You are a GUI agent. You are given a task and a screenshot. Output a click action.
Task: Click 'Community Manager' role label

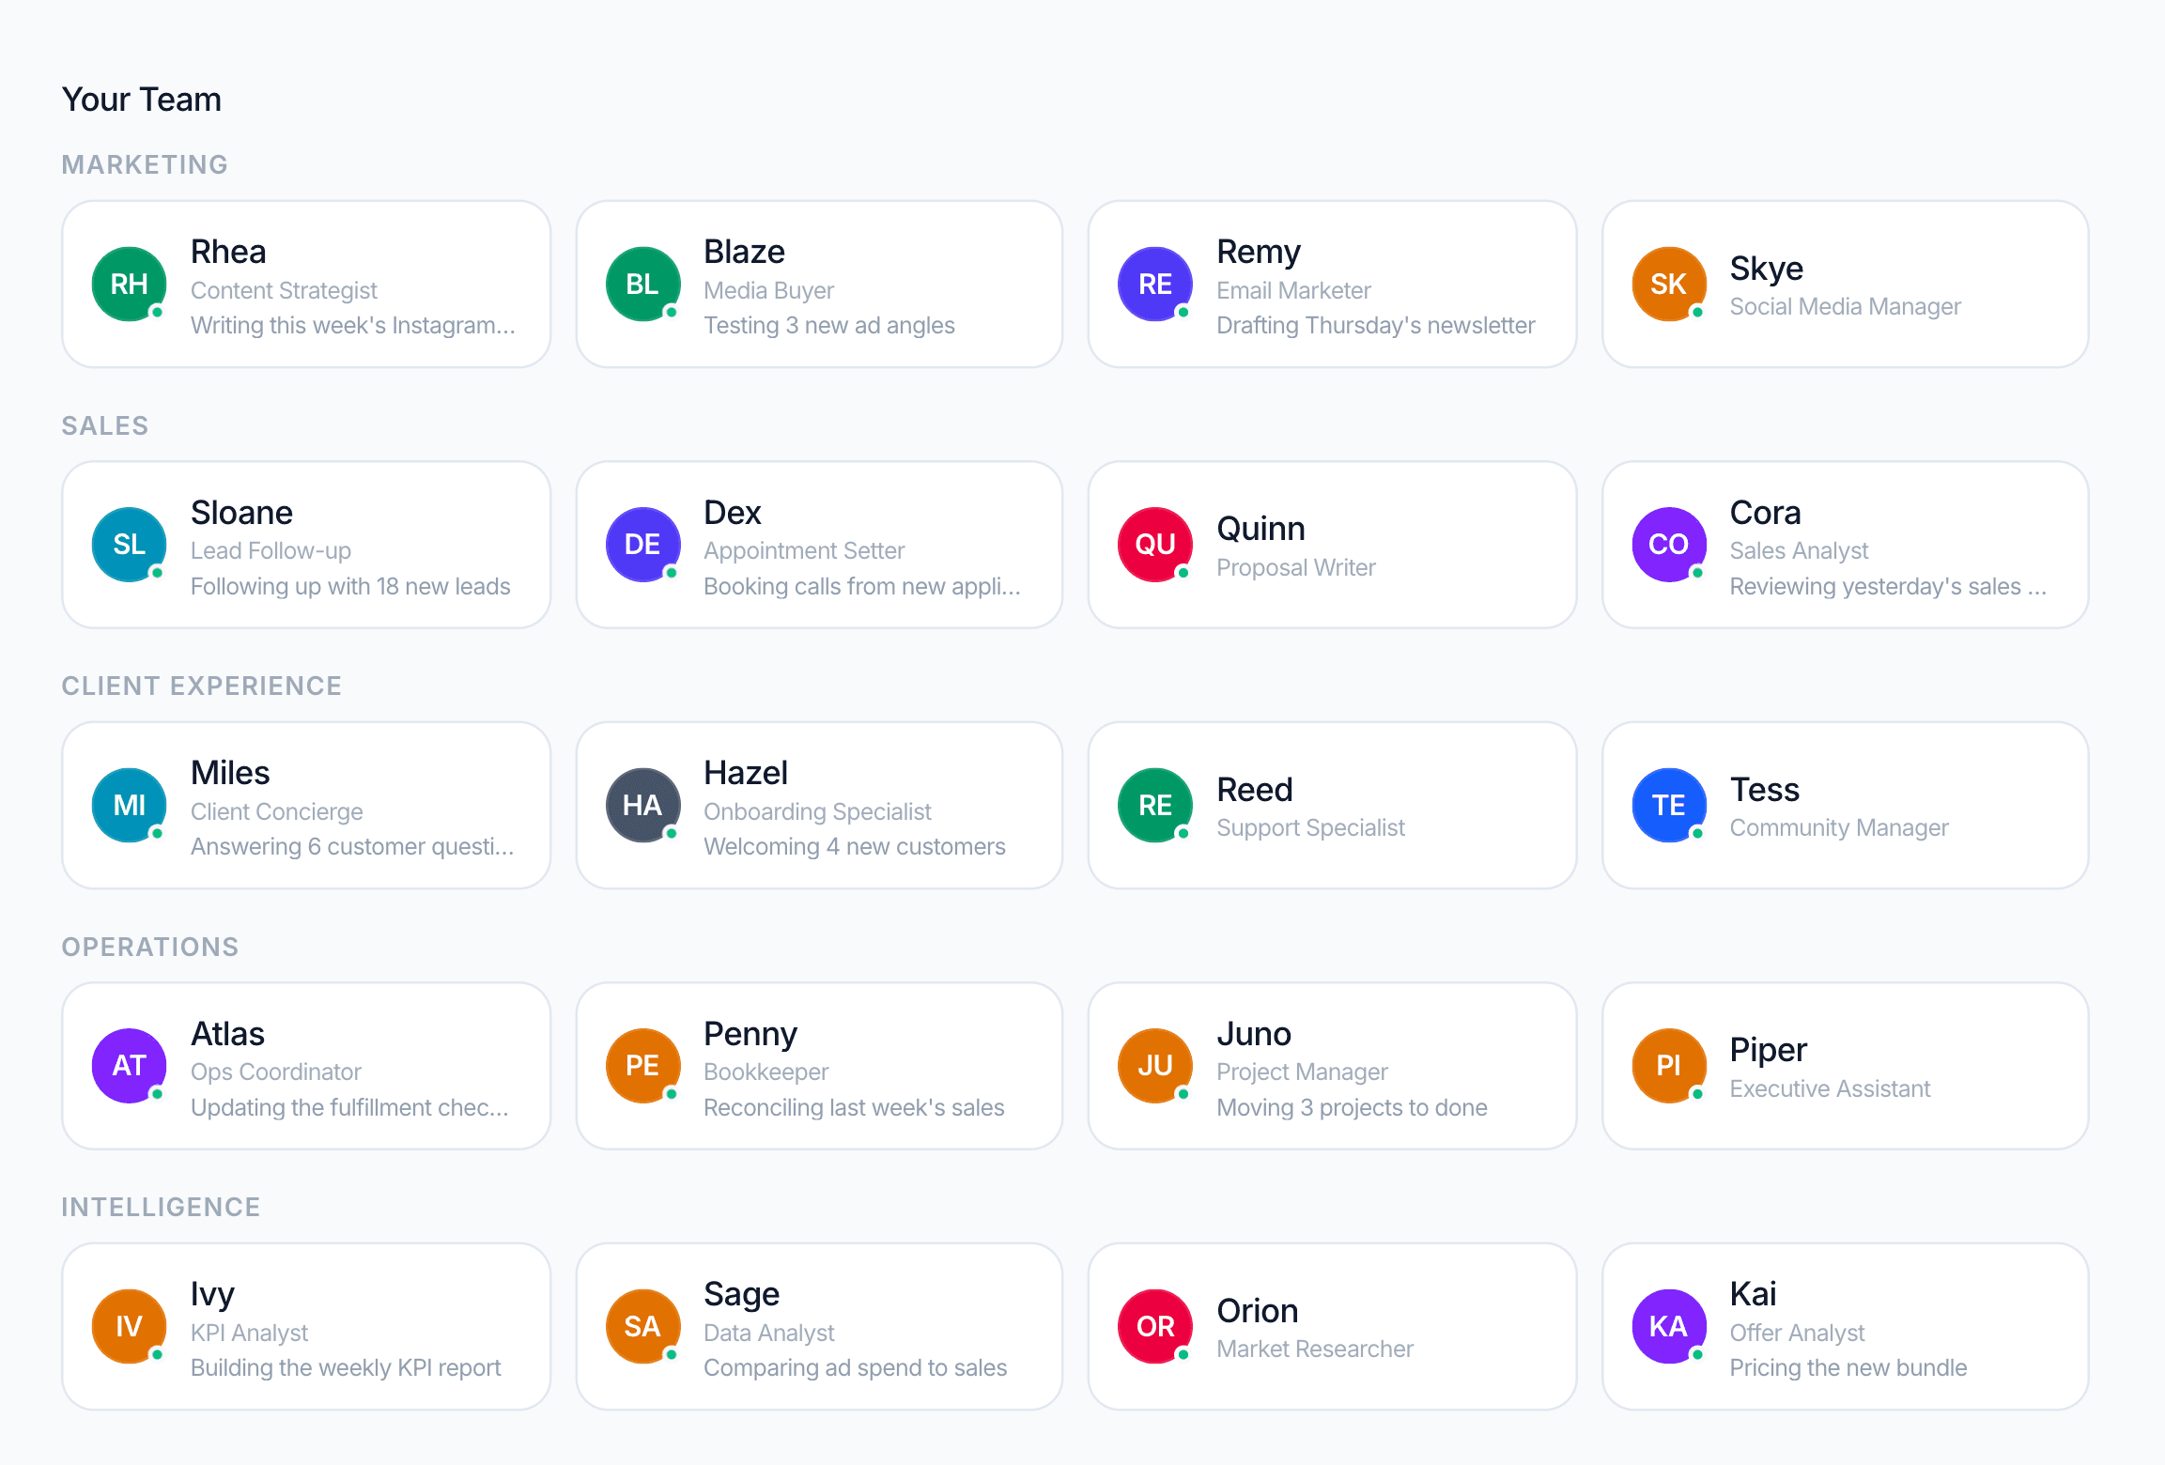tap(1838, 827)
